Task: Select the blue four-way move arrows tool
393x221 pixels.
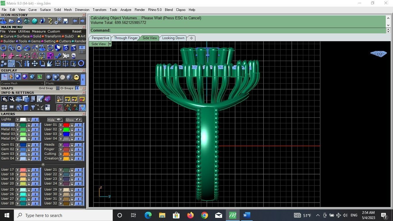Action: [x=35, y=64]
